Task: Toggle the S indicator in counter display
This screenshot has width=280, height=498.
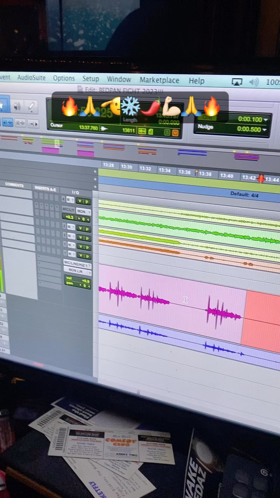Action: [x=167, y=133]
